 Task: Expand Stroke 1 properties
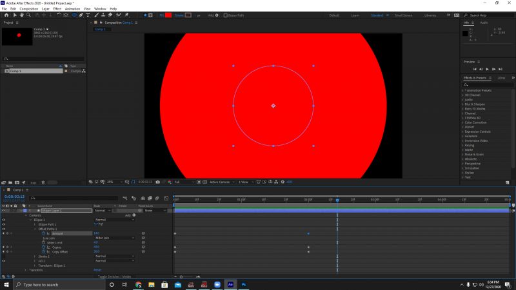35,256
